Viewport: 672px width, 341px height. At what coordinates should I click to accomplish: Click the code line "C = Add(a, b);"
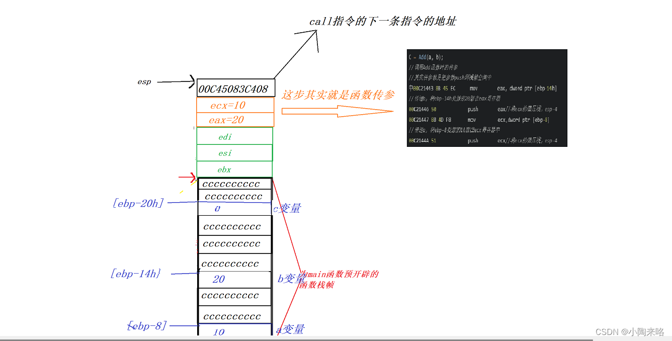pyautogui.click(x=426, y=57)
